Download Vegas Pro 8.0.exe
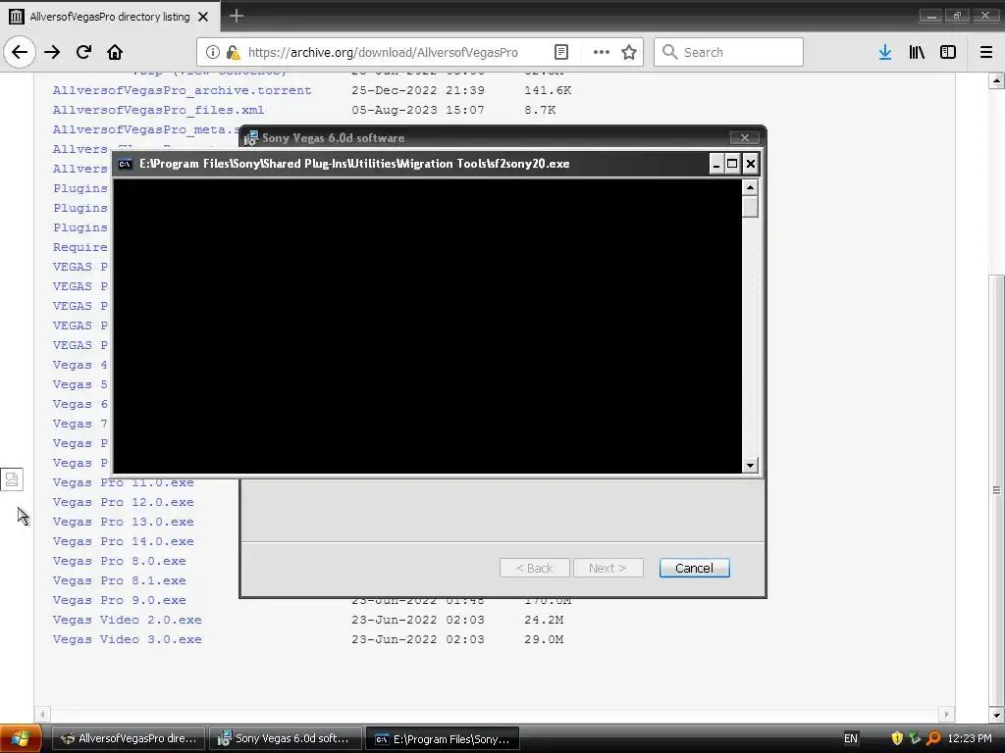Viewport: 1005px width, 753px height. (119, 561)
